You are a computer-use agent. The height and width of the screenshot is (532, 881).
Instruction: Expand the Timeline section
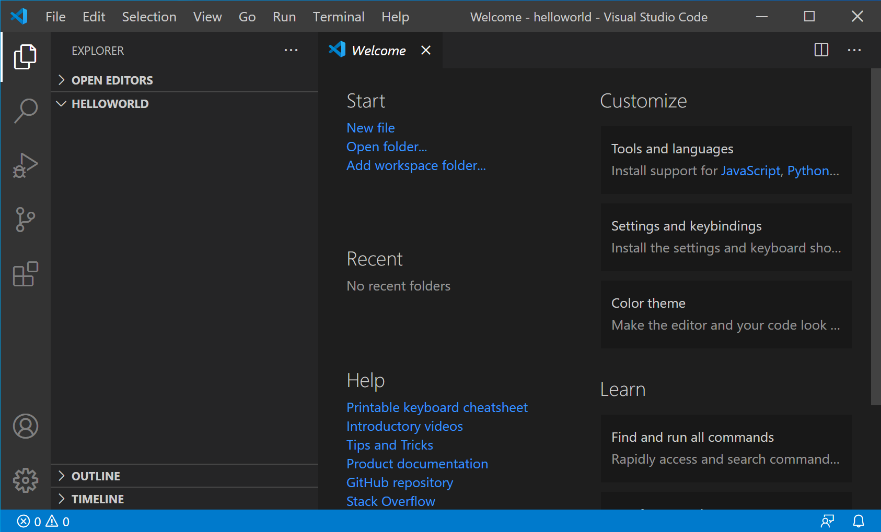pos(98,499)
